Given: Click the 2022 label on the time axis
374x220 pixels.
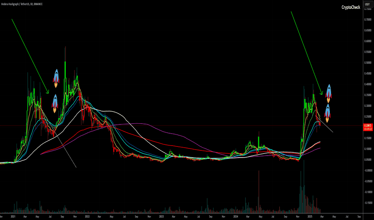Looking at the screenshot, I should (87, 217).
